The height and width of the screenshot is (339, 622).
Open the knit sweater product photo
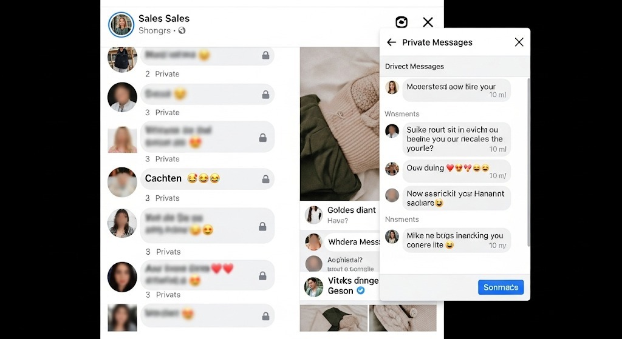coord(340,124)
